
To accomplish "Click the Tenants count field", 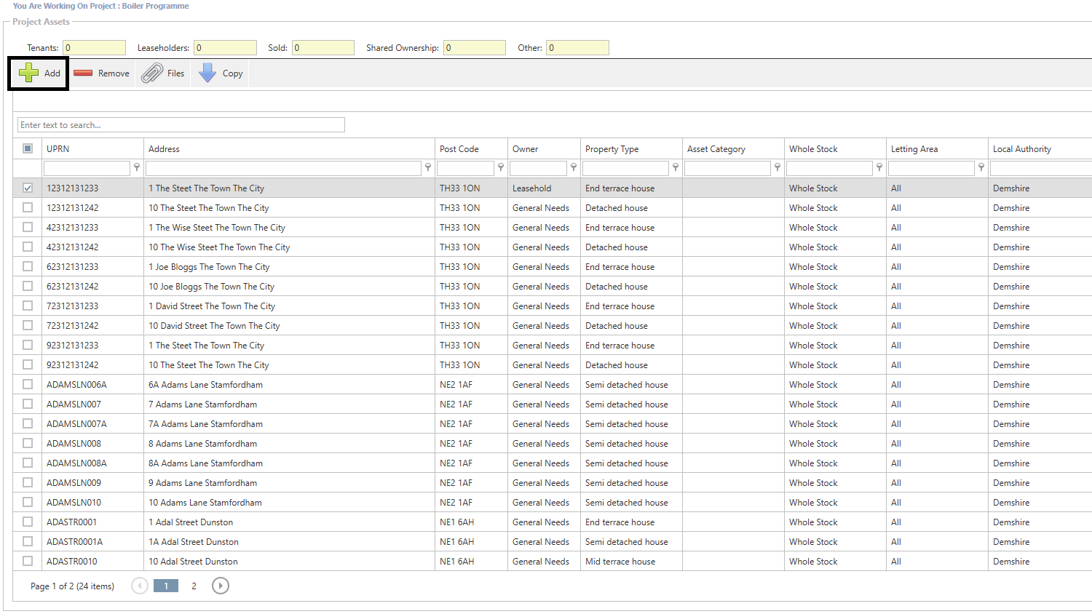I will tap(94, 48).
